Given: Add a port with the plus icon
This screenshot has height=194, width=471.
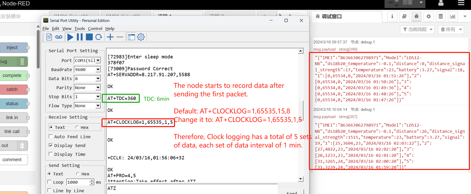Looking at the screenshot, I should (x=110, y=37).
